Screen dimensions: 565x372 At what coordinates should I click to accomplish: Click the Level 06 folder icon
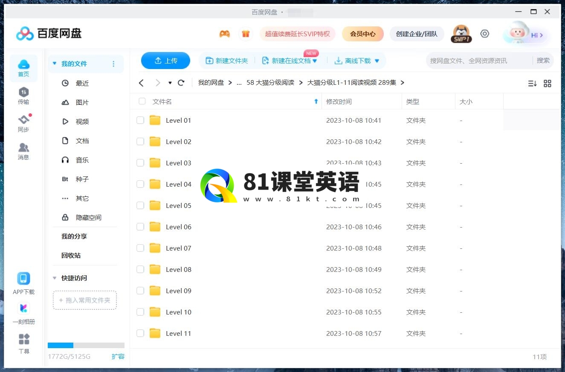coord(155,227)
